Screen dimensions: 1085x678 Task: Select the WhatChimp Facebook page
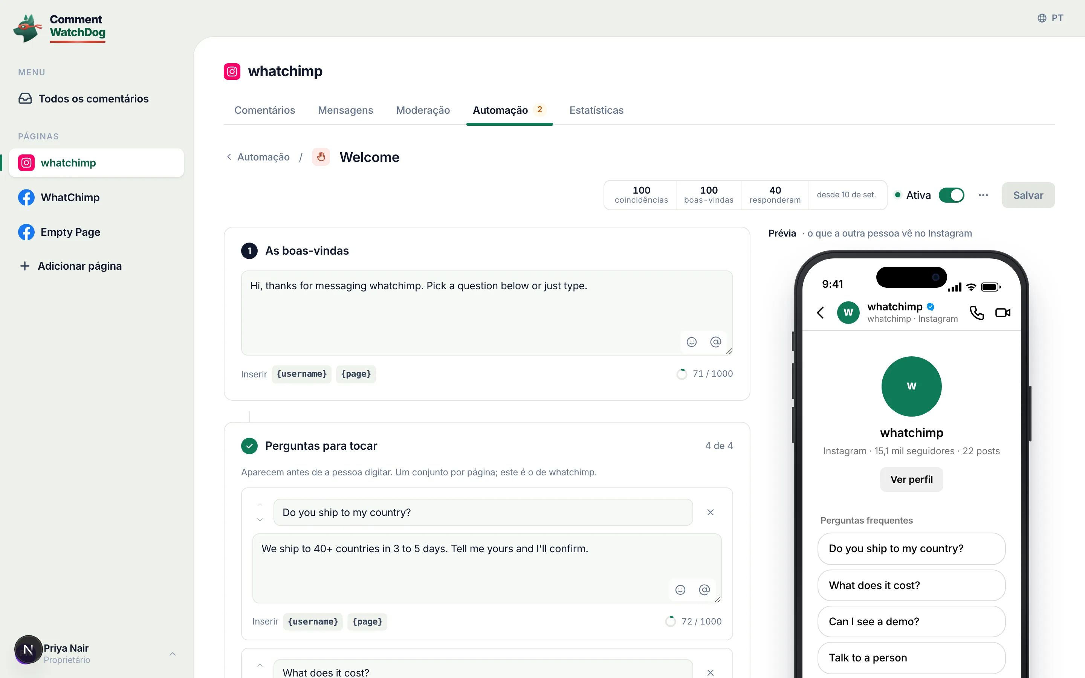tap(96, 197)
